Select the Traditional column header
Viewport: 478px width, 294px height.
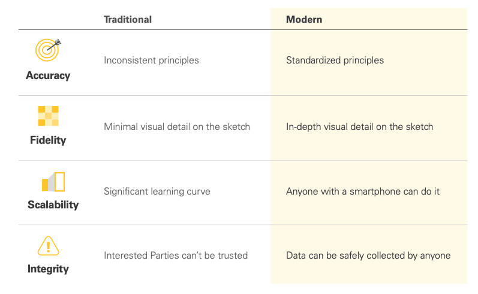[128, 20]
